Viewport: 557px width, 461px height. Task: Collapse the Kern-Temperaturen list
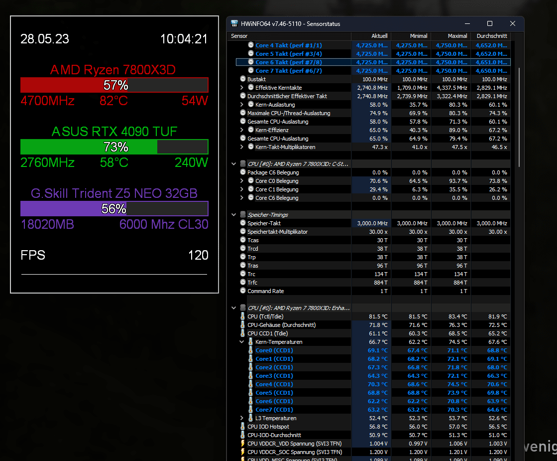242,342
